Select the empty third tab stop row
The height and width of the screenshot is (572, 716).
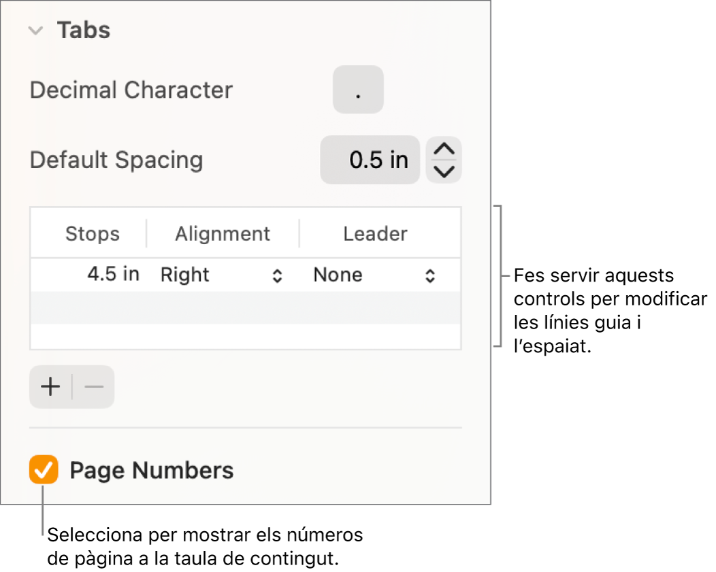[245, 336]
